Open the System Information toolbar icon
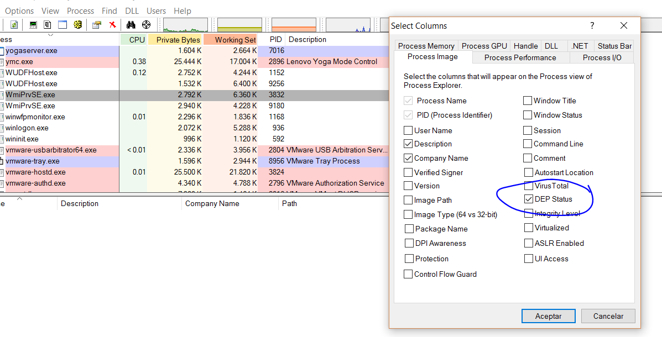Screen dimensions: 662x337 click(33, 25)
